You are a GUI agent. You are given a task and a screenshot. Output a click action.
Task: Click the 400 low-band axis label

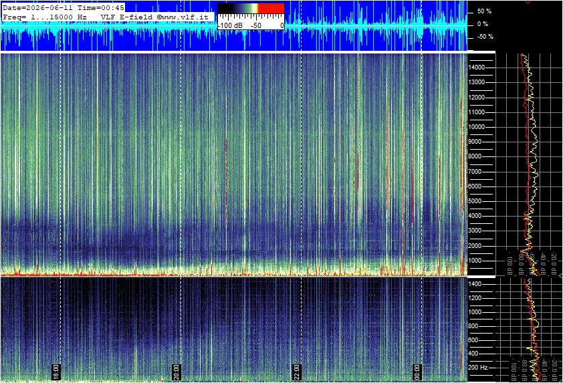pyautogui.click(x=473, y=354)
